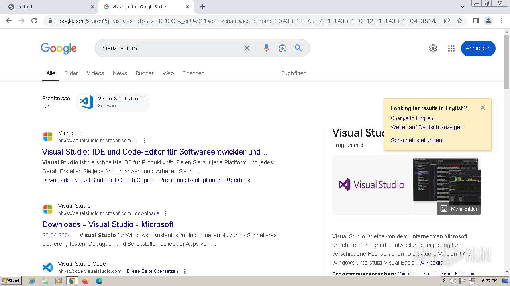Open Downloads - Visual Studio - Microsoft result
Screen dimensions: 510x286
point(108,224)
